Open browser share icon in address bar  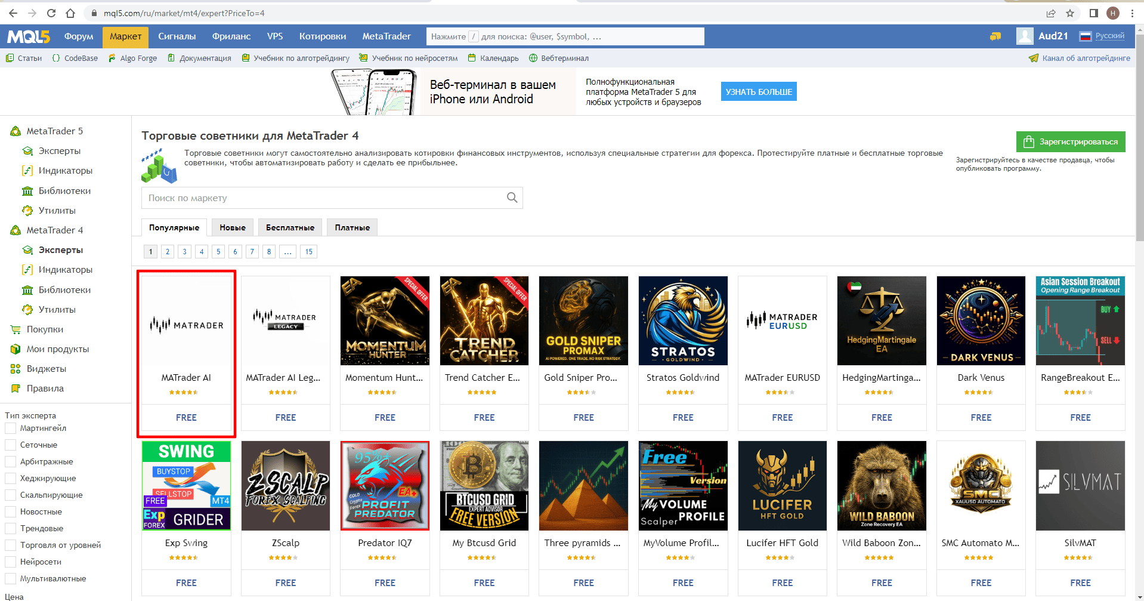(1051, 13)
